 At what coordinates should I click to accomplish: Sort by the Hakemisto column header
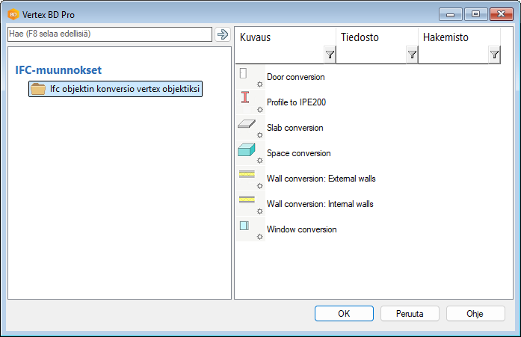pyautogui.click(x=446, y=37)
